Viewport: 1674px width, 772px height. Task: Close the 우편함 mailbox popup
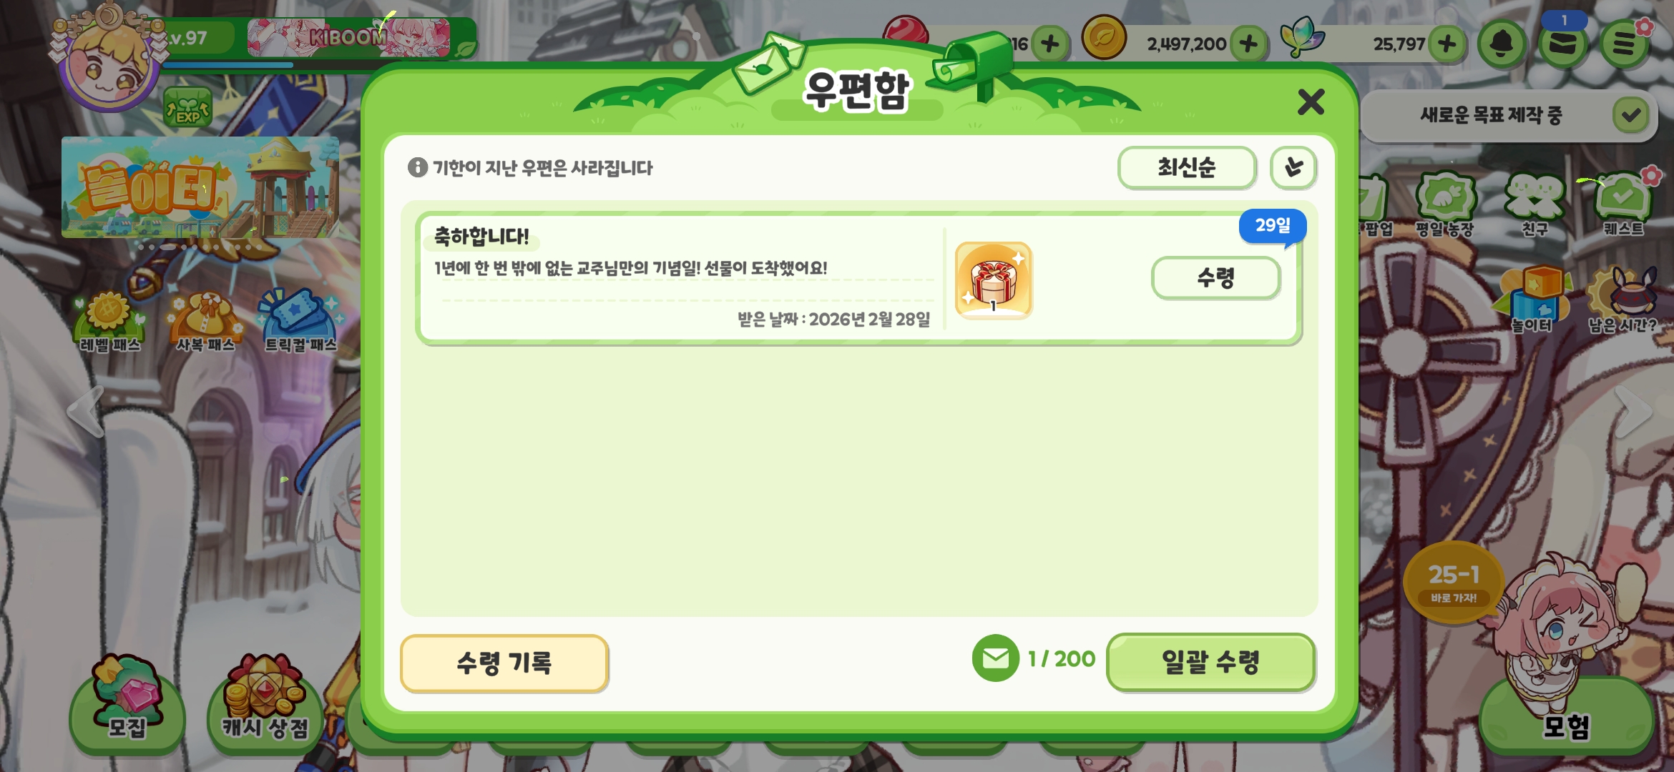coord(1311,102)
